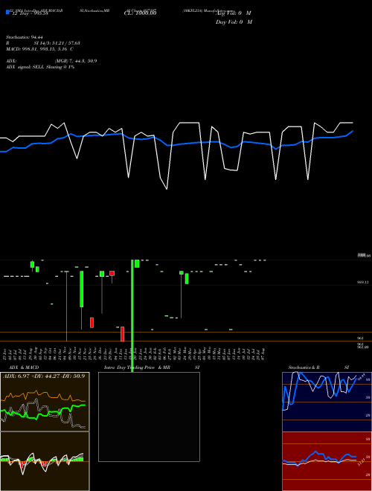
Task: Open the empty intraday price chart box
Action: coord(149,417)
